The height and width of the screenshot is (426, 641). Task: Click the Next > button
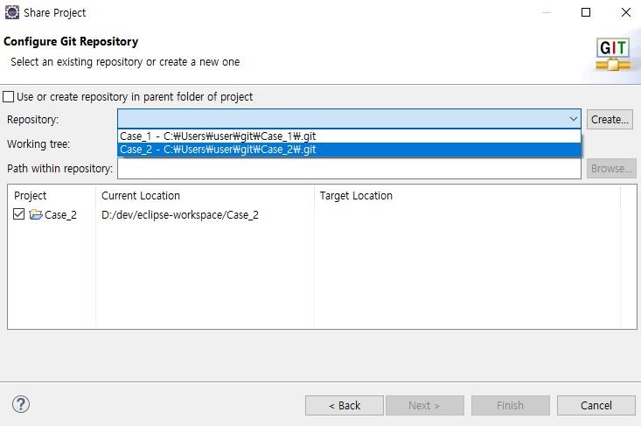coord(425,405)
